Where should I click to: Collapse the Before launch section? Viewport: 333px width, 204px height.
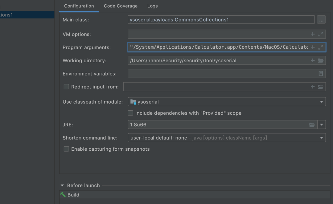(x=62, y=186)
